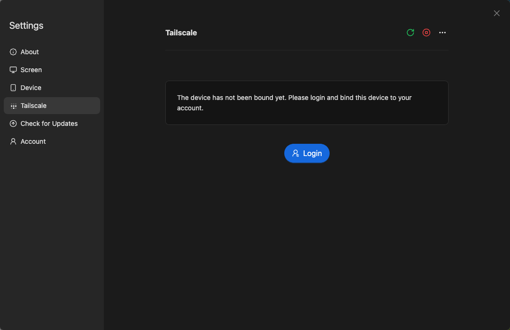The image size is (510, 330).
Task: Click the blue Login button
Action: coord(307,153)
